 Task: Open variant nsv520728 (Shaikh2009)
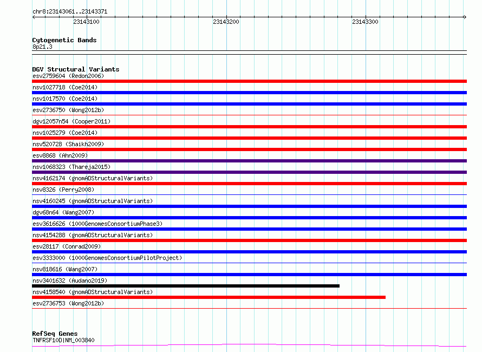(68, 144)
